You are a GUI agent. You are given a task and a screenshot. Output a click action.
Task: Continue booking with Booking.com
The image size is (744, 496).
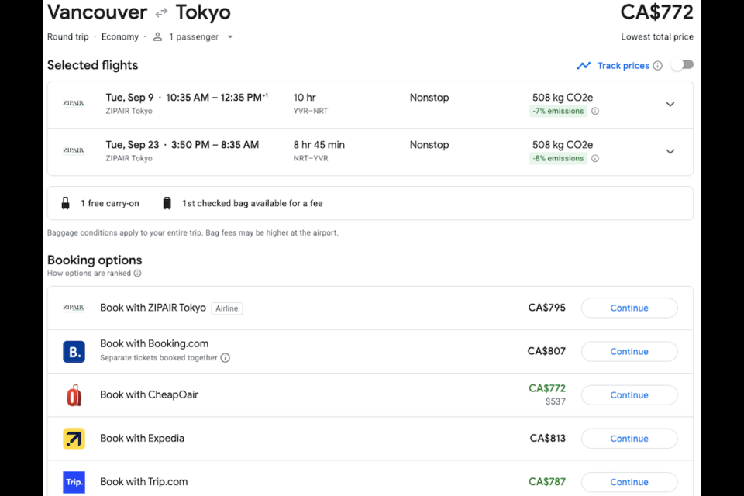click(x=629, y=352)
